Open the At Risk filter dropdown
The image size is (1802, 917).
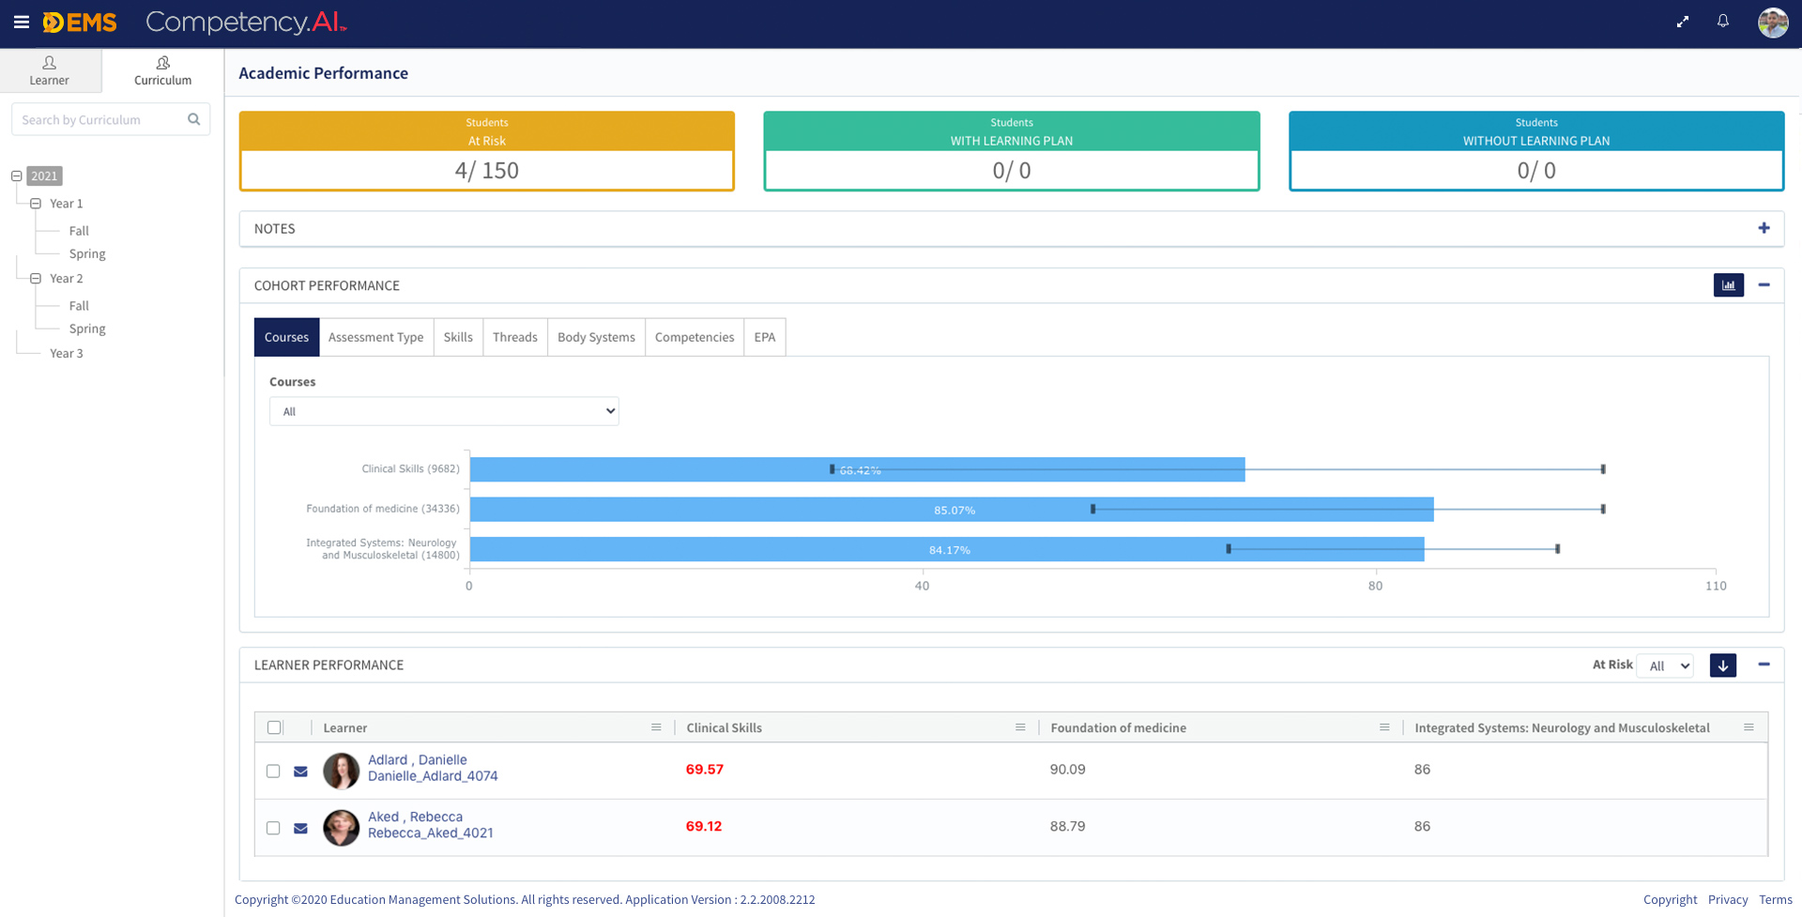[1668, 665]
